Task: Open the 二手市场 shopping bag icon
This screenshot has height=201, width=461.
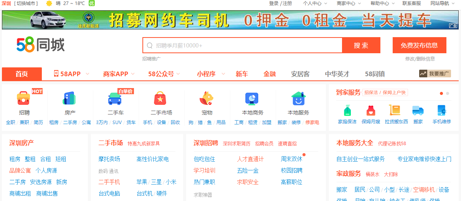Action: pyautogui.click(x=160, y=98)
